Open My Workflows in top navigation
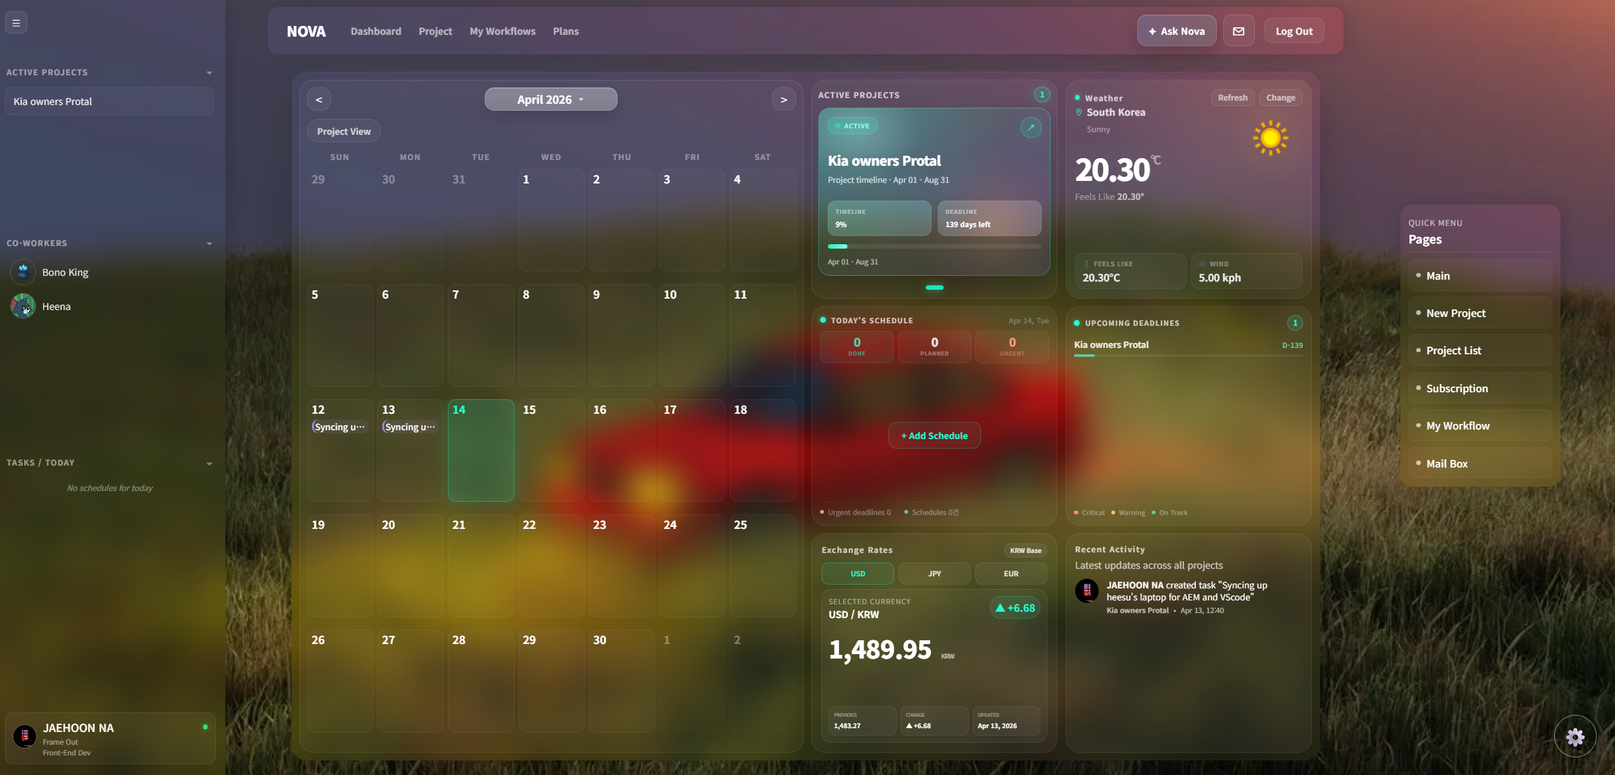This screenshot has height=775, width=1615. (x=502, y=31)
